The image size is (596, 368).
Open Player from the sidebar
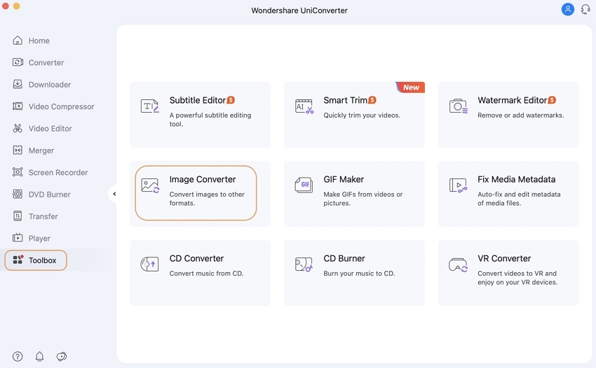(x=39, y=239)
